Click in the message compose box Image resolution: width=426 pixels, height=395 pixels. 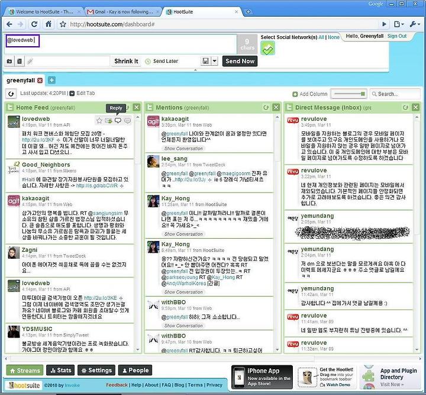pyautogui.click(x=121, y=44)
